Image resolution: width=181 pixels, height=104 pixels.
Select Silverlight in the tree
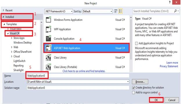click(19, 70)
